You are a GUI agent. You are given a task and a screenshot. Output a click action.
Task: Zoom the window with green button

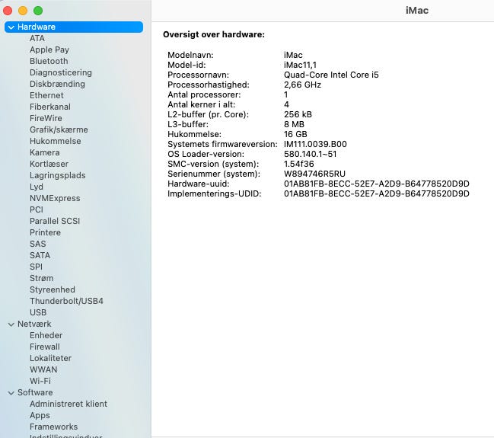(x=38, y=11)
